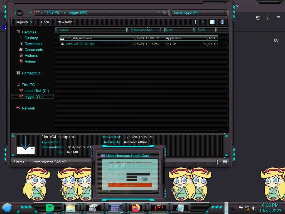Sort by the Type column header
The height and width of the screenshot is (214, 285).
tap(179, 30)
